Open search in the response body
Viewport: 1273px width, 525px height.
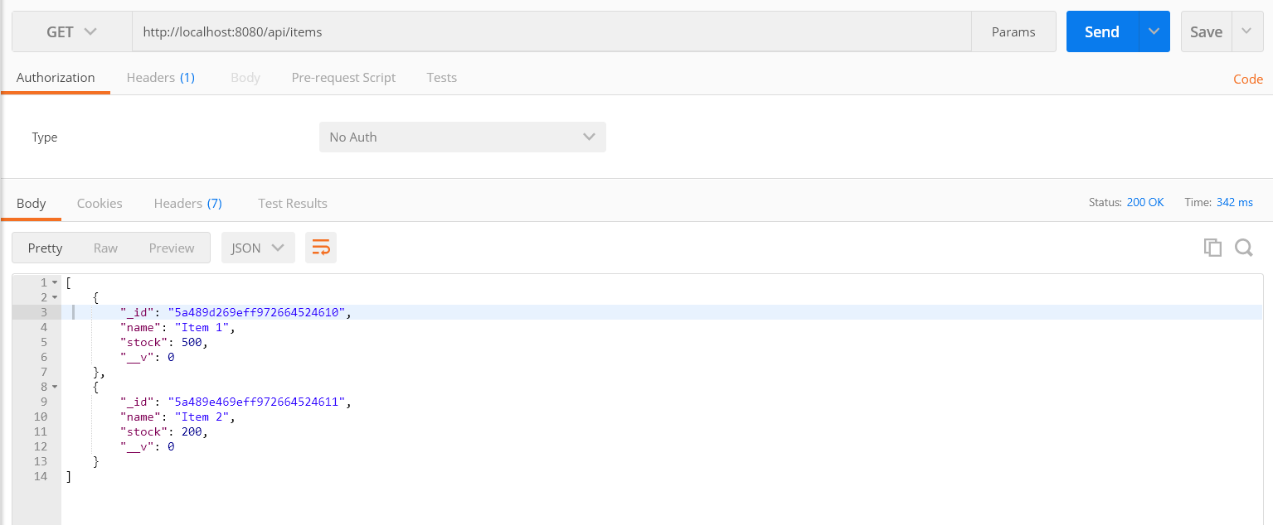tap(1243, 248)
